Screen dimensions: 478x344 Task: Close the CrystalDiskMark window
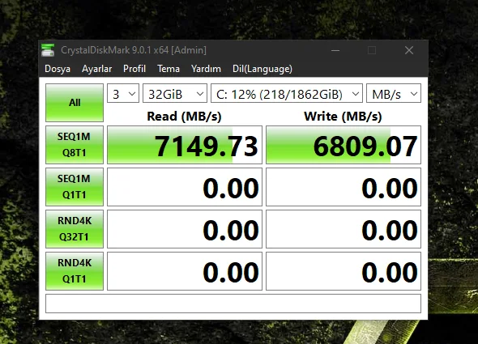[409, 50]
